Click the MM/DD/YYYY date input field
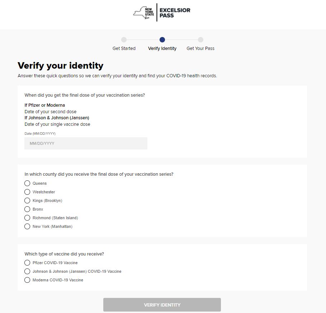 [x=86, y=143]
